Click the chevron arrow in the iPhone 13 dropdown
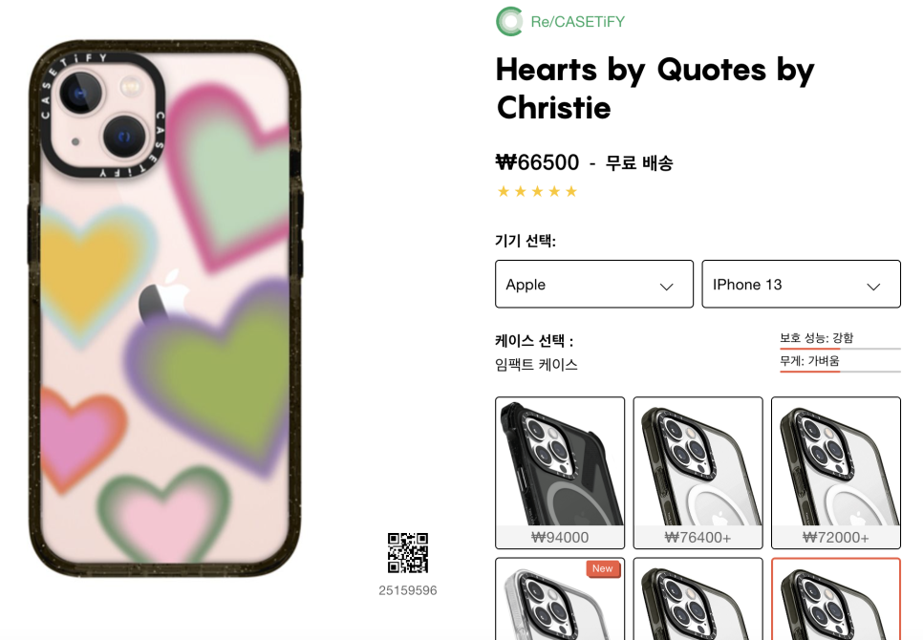The width and height of the screenshot is (923, 640). (873, 287)
